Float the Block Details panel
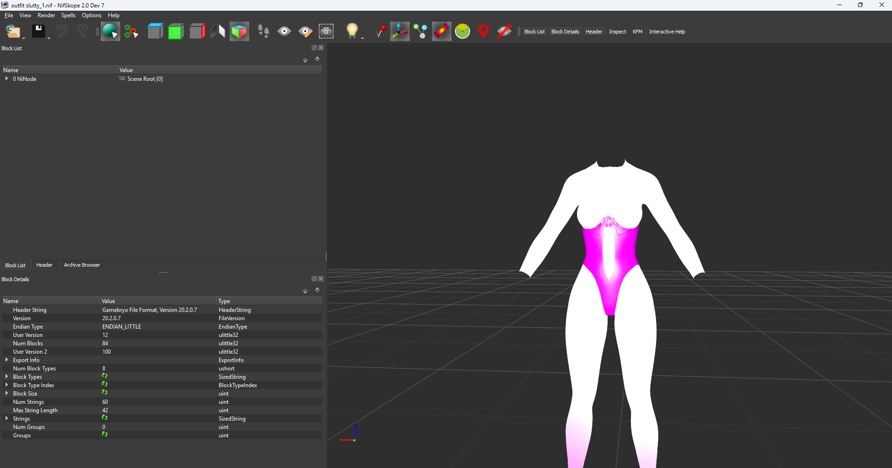Viewport: 892px width, 468px height. [314, 279]
